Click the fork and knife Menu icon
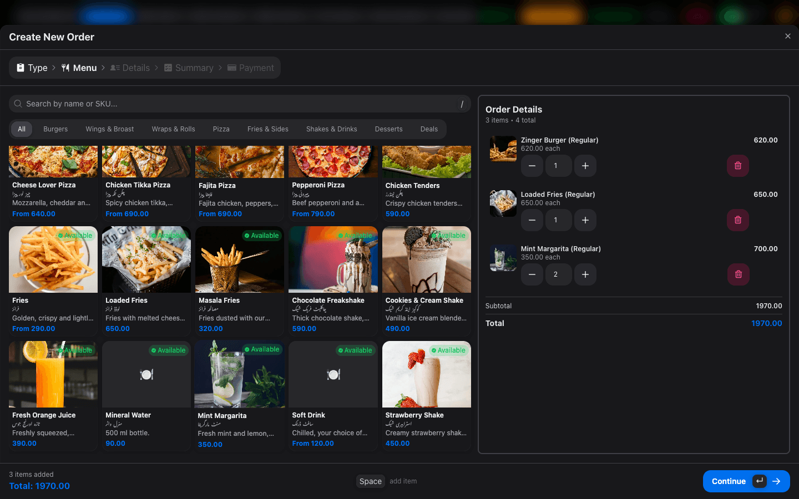 coord(65,68)
